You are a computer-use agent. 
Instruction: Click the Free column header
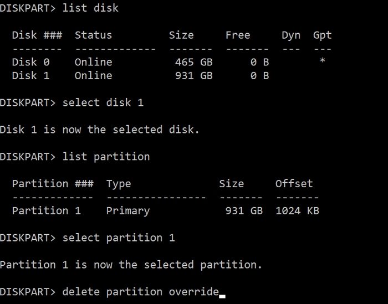(238, 35)
